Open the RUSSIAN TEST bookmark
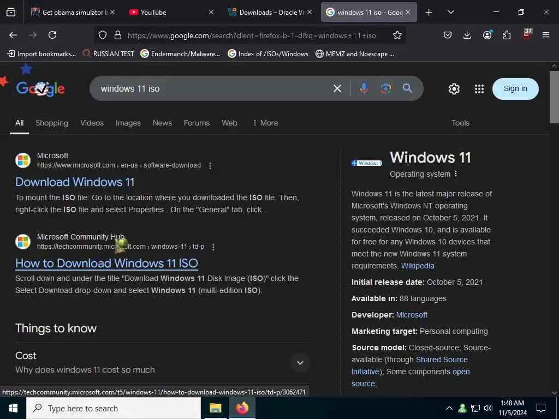The height and width of the screenshot is (419, 559). pyautogui.click(x=108, y=54)
